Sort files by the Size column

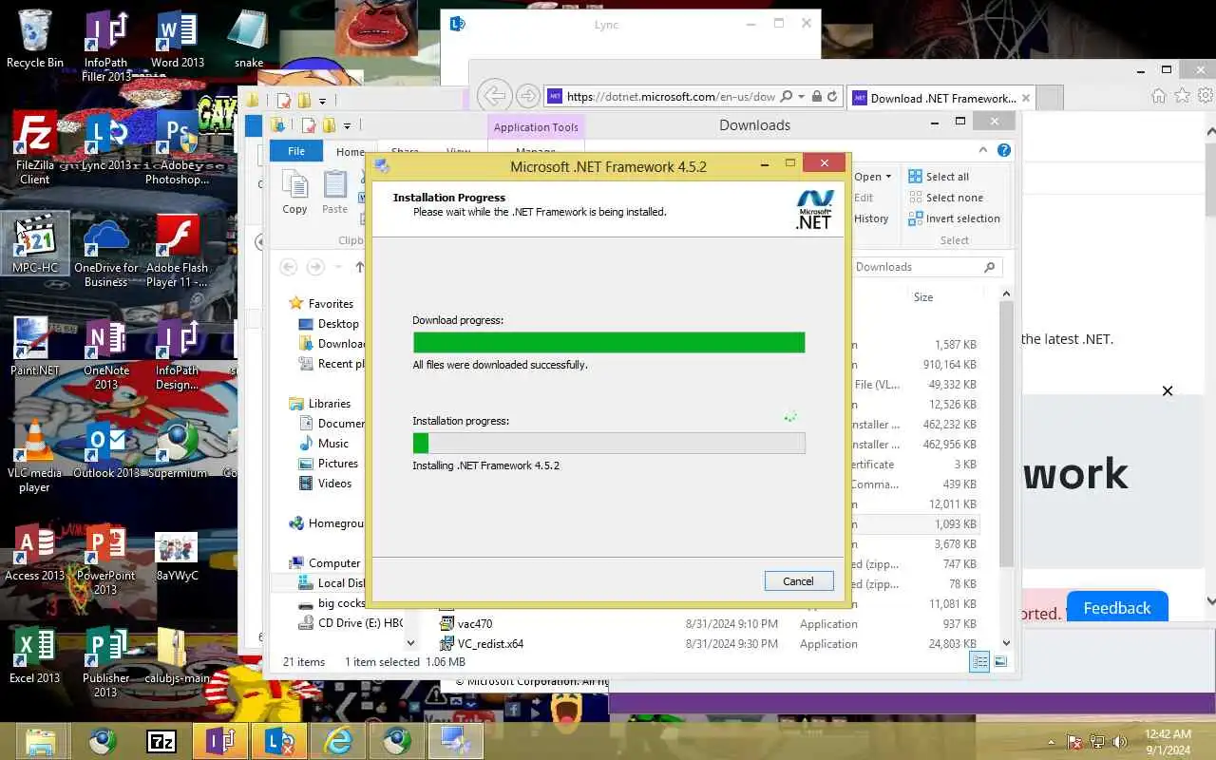pyautogui.click(x=923, y=297)
